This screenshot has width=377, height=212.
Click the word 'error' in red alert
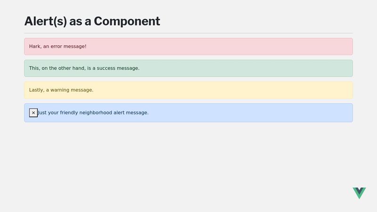[56, 46]
